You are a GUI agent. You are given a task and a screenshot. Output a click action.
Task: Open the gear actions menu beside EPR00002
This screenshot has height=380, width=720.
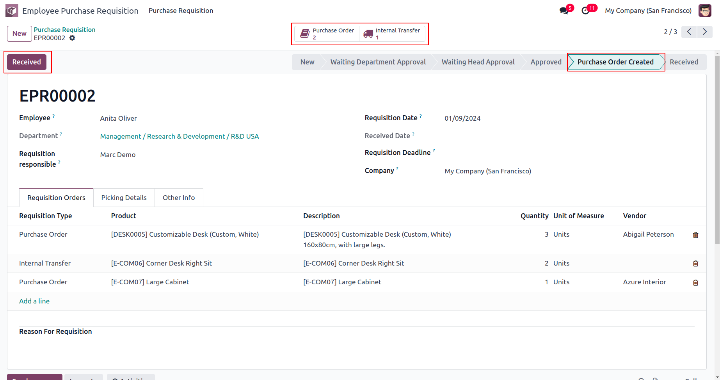pyautogui.click(x=72, y=38)
